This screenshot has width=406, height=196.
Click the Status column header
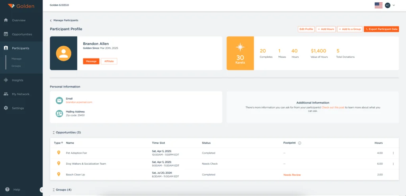click(206, 143)
